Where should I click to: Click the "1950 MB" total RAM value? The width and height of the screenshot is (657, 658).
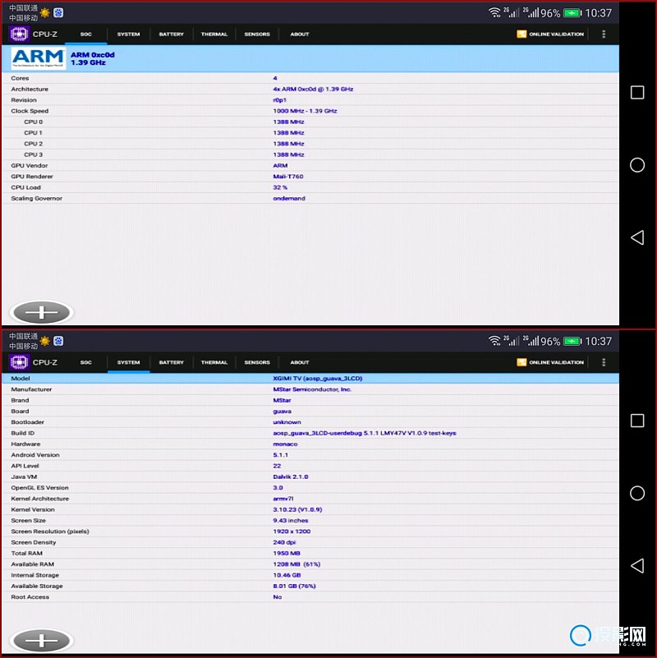point(287,553)
